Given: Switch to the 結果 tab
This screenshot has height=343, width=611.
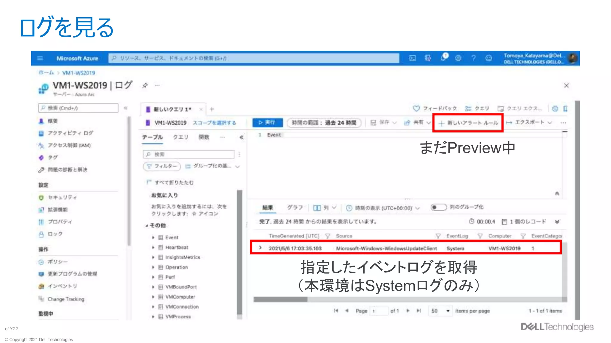Looking at the screenshot, I should click(268, 208).
